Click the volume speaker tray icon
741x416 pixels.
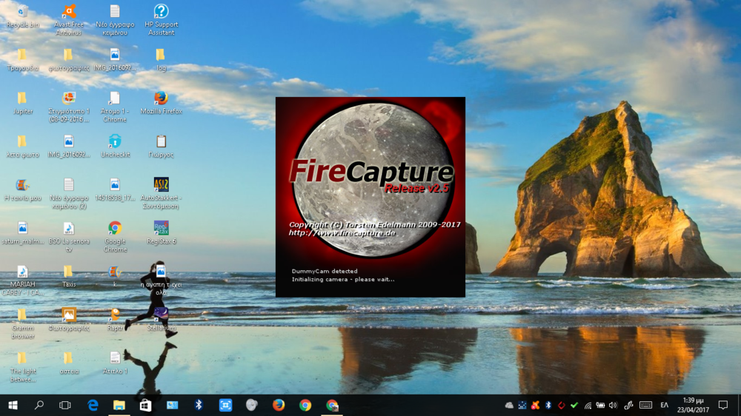[612, 405]
